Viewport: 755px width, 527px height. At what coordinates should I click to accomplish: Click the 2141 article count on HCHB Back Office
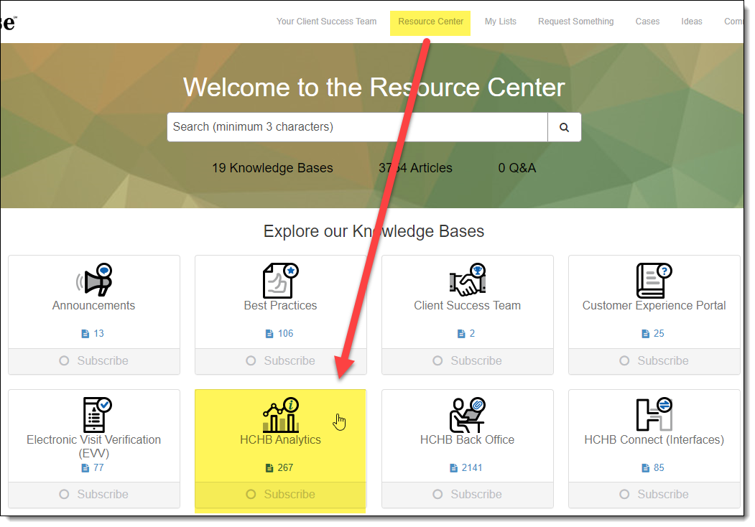click(x=472, y=468)
